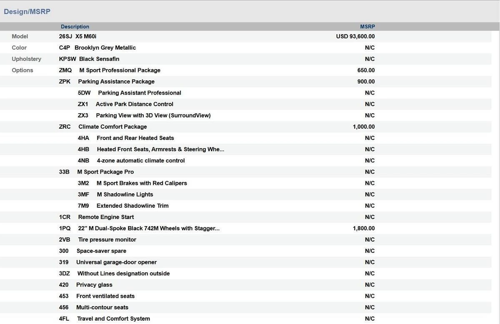Select the X5 M60i model row

pyautogui.click(x=86, y=37)
